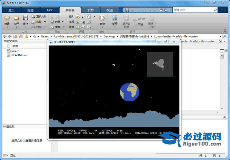Click Find Files (查找文件) icon
Viewport: 230px width, 160px height.
(x=33, y=16)
